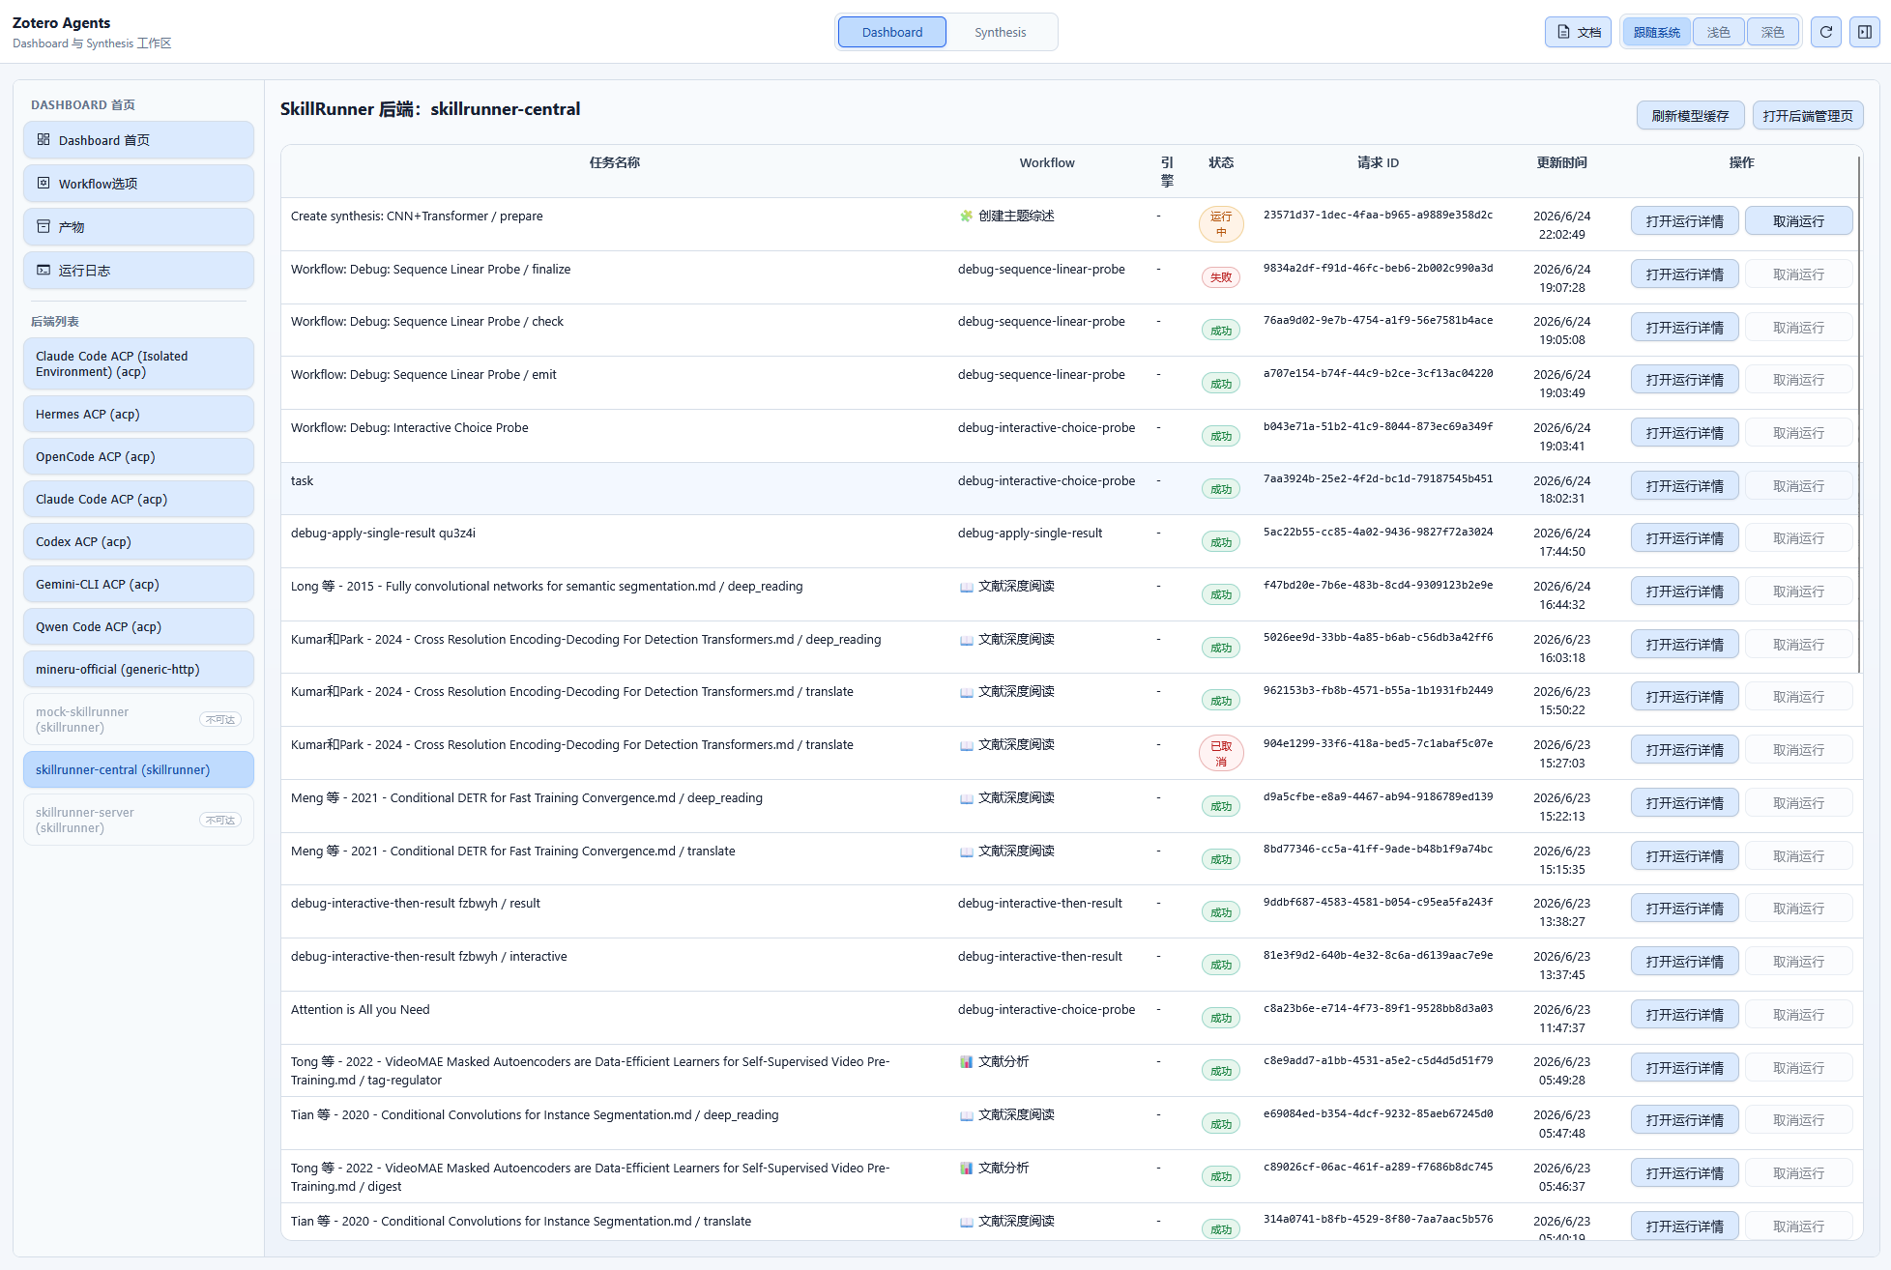Select 产物 in the sidebar

point(138,227)
